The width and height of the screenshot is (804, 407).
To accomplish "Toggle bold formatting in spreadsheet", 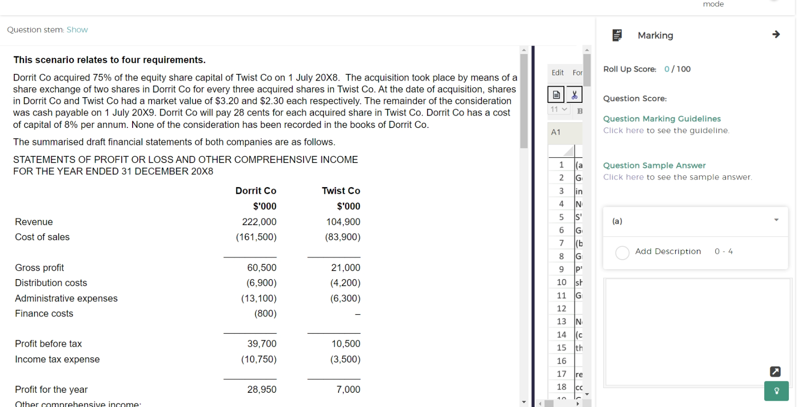I will 580,111.
